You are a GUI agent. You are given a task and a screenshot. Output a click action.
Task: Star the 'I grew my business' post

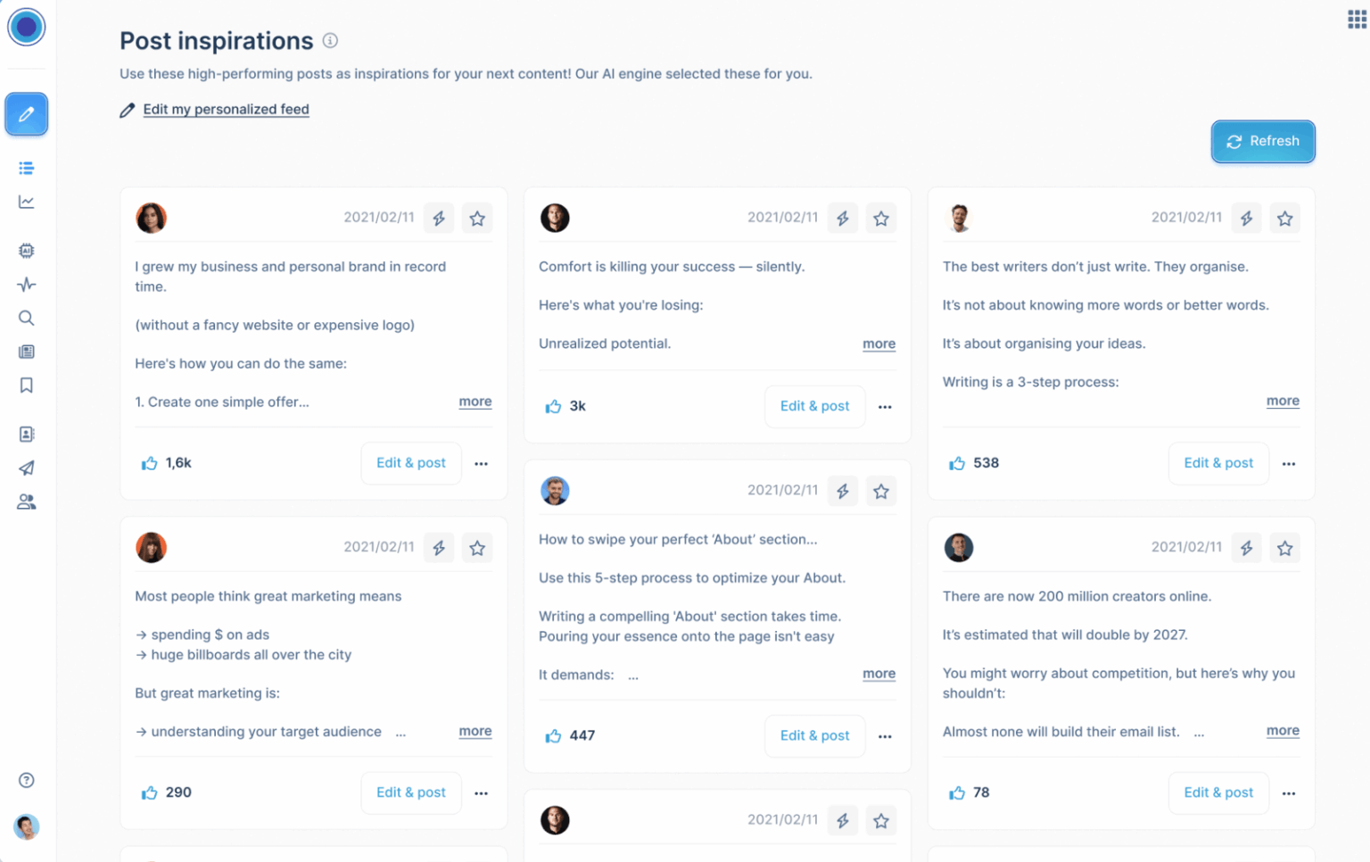[x=477, y=217]
